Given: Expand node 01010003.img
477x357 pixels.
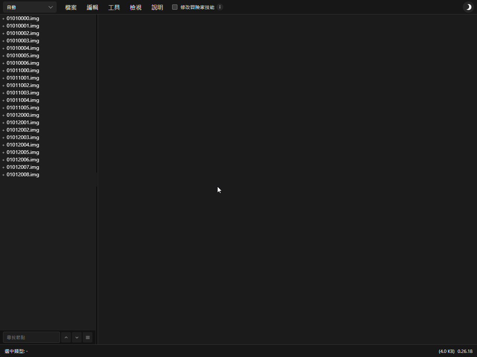Looking at the screenshot, I should pos(3,41).
